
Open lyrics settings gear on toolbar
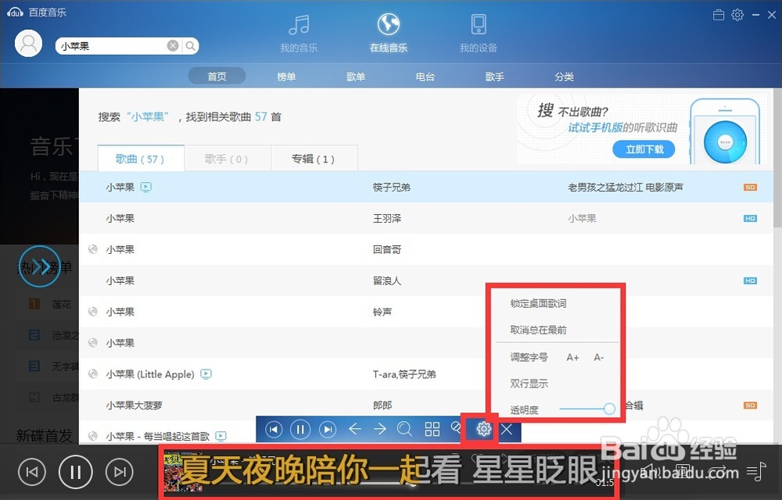[483, 429]
